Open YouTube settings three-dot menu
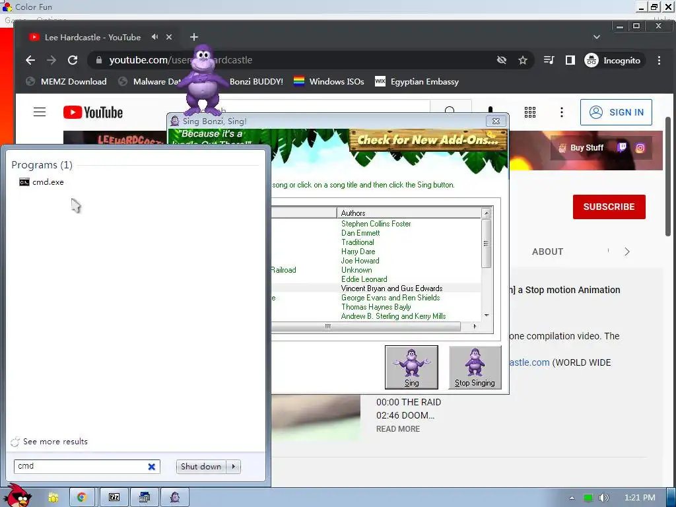This screenshot has width=676, height=507. 561,112
